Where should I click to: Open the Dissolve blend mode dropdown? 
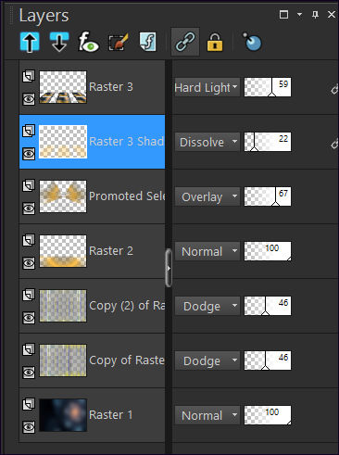tap(207, 142)
